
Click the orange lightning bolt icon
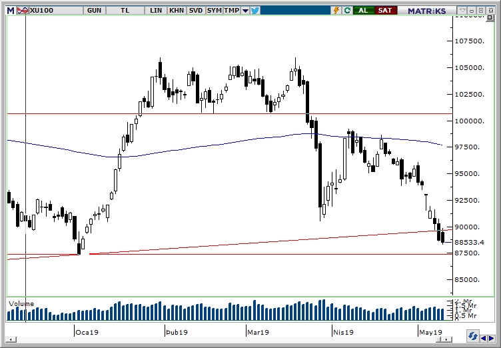(x=336, y=11)
